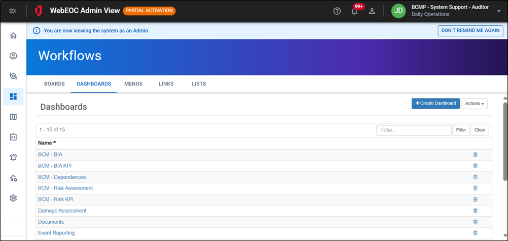Click the user profile icon in header
Image resolution: width=508 pixels, height=241 pixels.
372,11
